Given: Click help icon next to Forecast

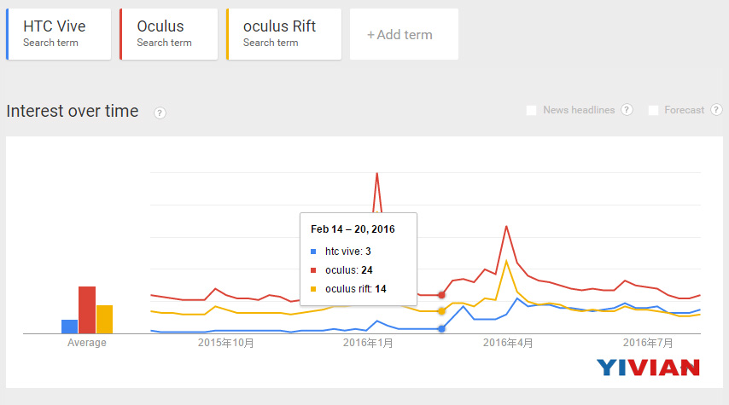Looking at the screenshot, I should pos(716,110).
